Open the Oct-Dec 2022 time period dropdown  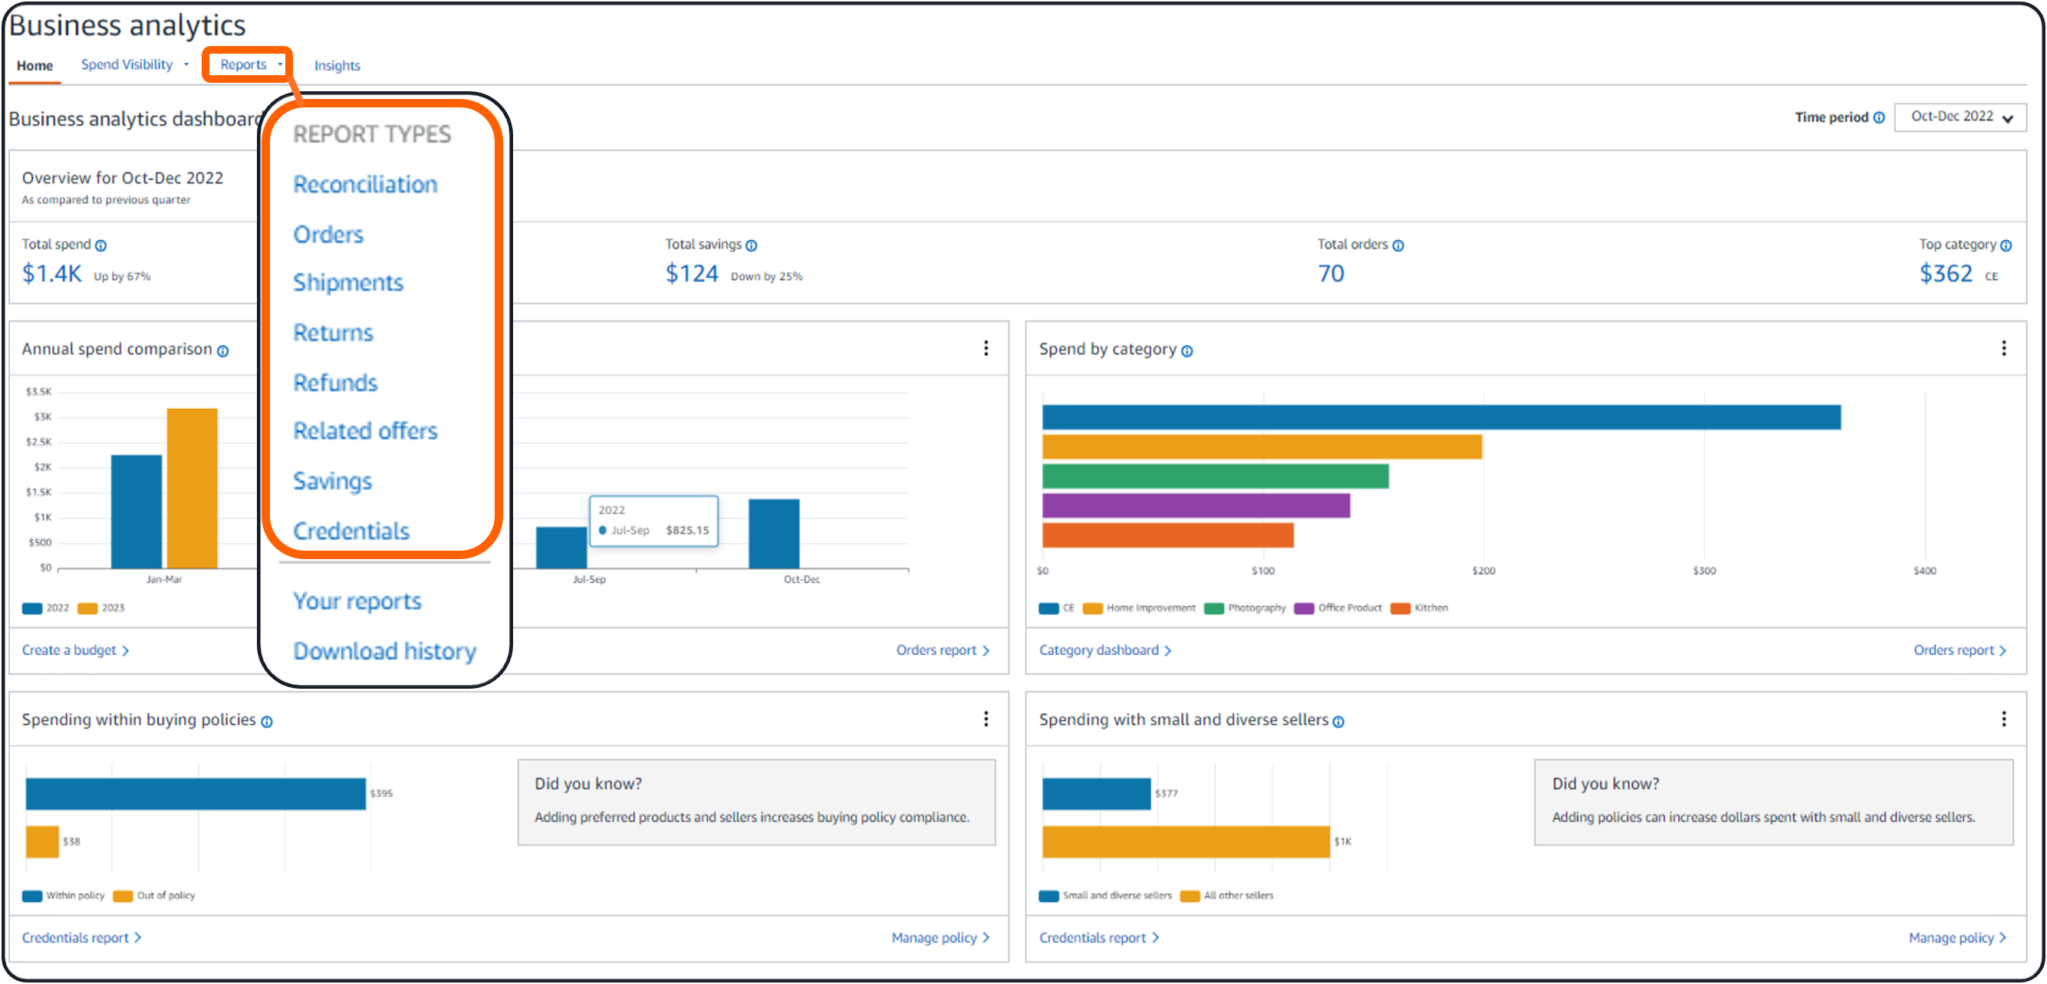click(x=1960, y=117)
